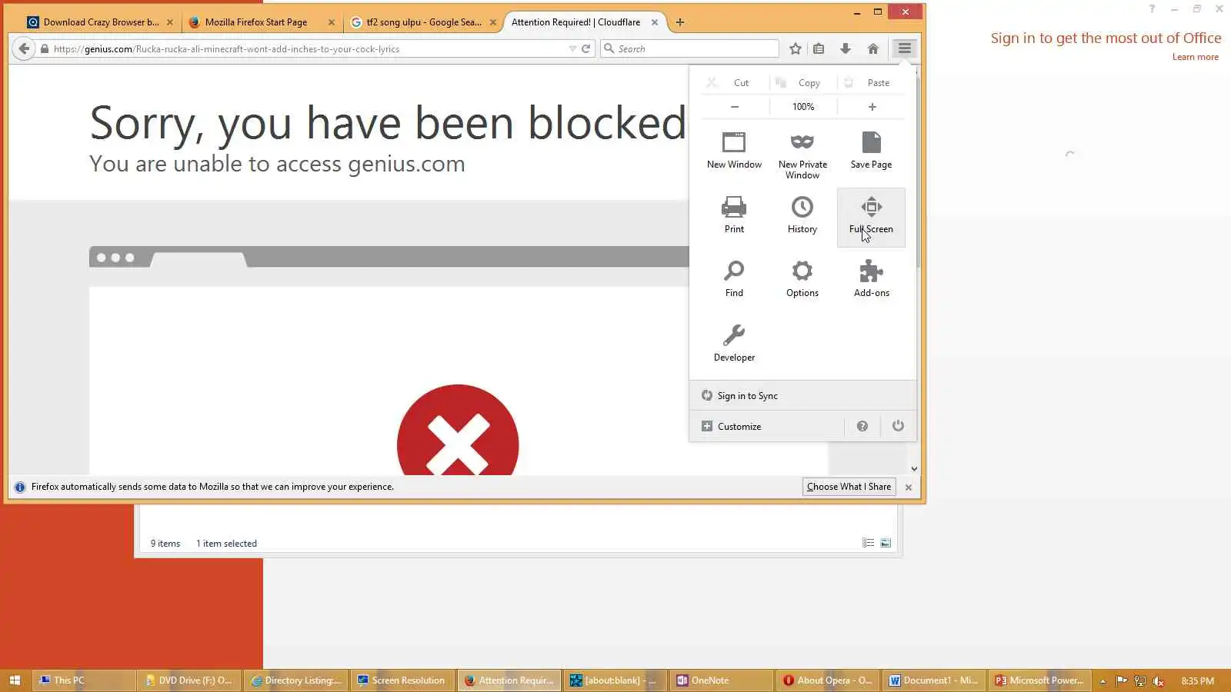Print the current page
This screenshot has height=692, width=1231.
[734, 215]
